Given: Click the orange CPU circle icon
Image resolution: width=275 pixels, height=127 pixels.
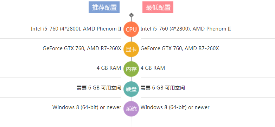Looking at the screenshot, I should (x=131, y=29).
